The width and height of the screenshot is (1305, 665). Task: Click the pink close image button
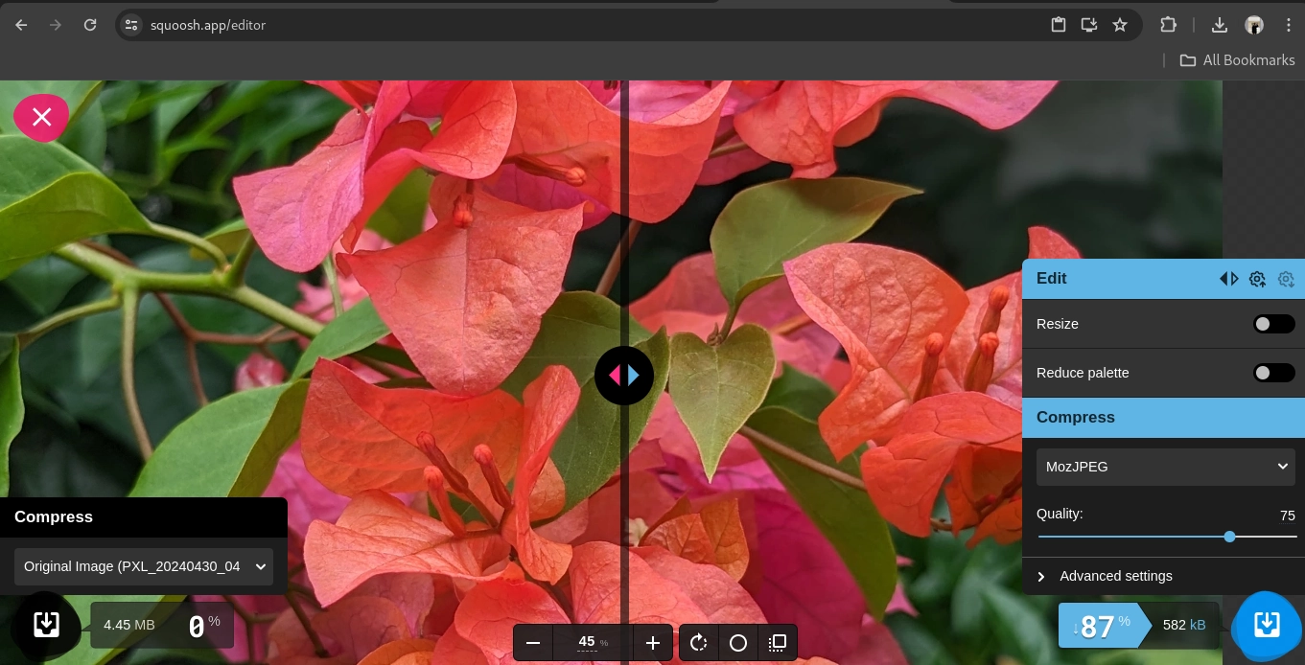tap(41, 117)
